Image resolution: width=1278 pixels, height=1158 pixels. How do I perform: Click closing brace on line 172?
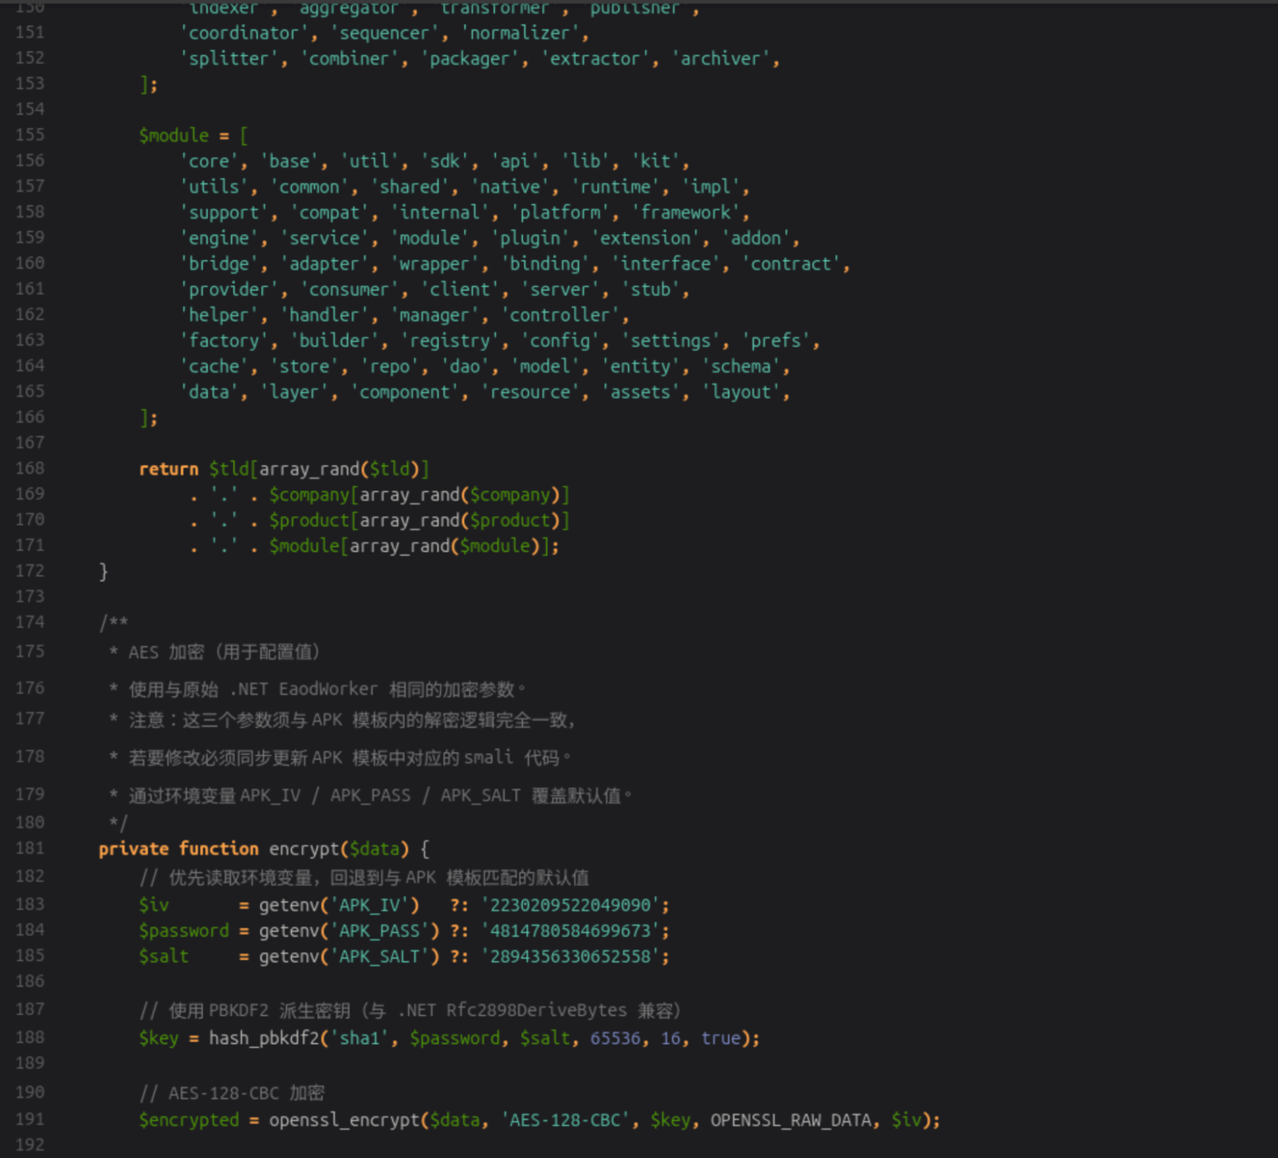click(104, 571)
